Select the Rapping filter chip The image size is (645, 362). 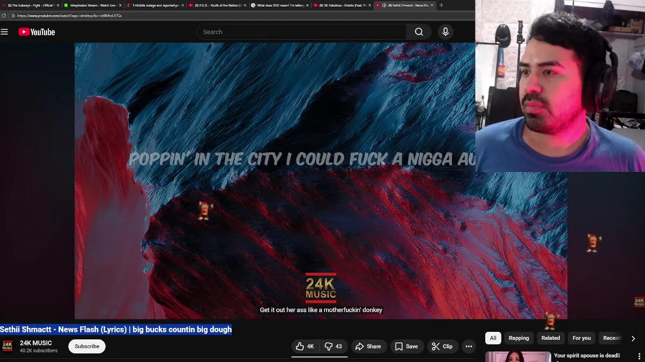519,338
